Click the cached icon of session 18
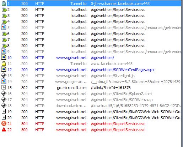 click(4, 106)
